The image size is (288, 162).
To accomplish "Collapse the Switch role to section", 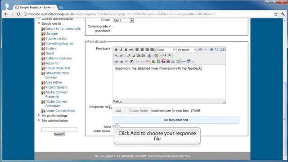I will pos(39,23).
